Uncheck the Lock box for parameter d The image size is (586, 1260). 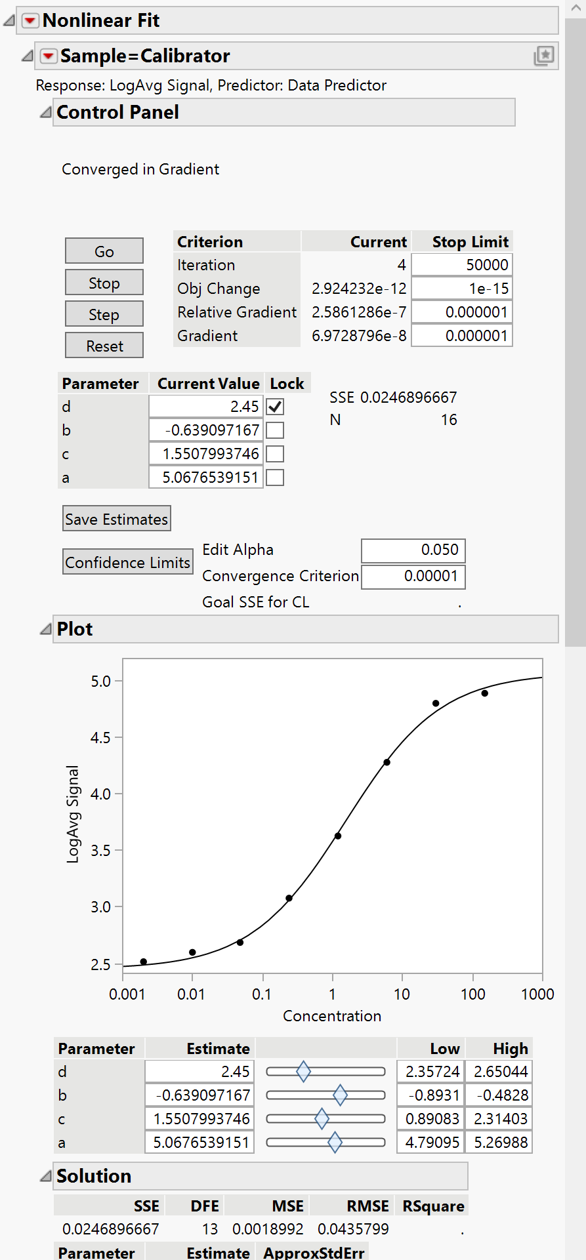274,407
